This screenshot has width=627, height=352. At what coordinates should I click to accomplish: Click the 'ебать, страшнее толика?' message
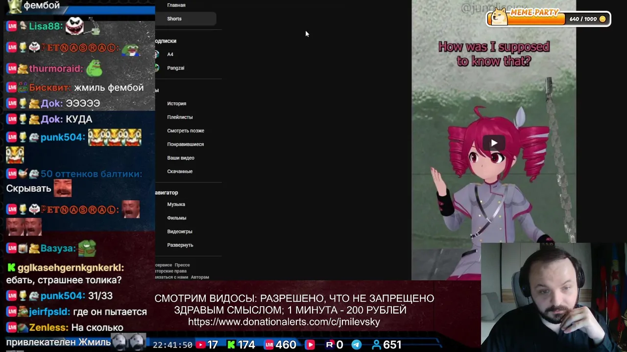pyautogui.click(x=64, y=280)
